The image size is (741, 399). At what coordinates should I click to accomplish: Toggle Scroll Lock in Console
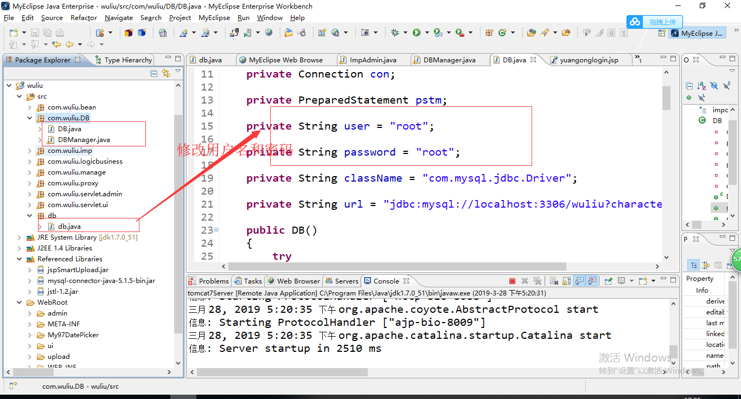566,281
